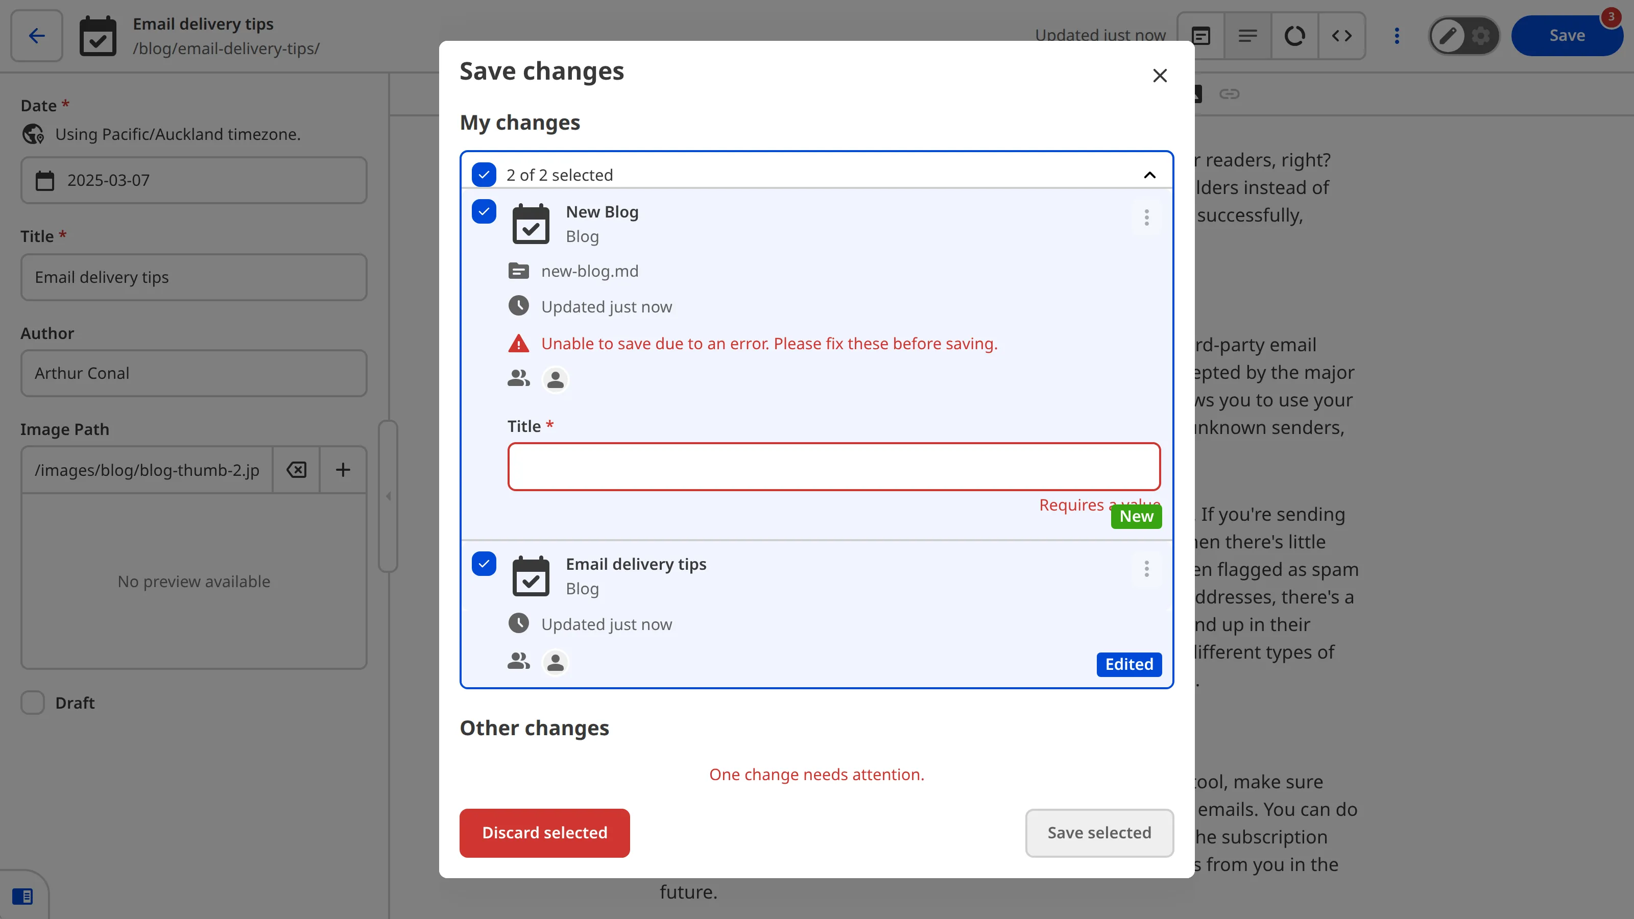Screen dimensions: 1634x919
Task: Click Save selected
Action: coord(1099,833)
